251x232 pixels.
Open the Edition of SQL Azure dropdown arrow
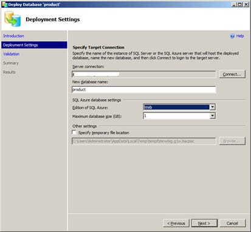(x=212, y=107)
